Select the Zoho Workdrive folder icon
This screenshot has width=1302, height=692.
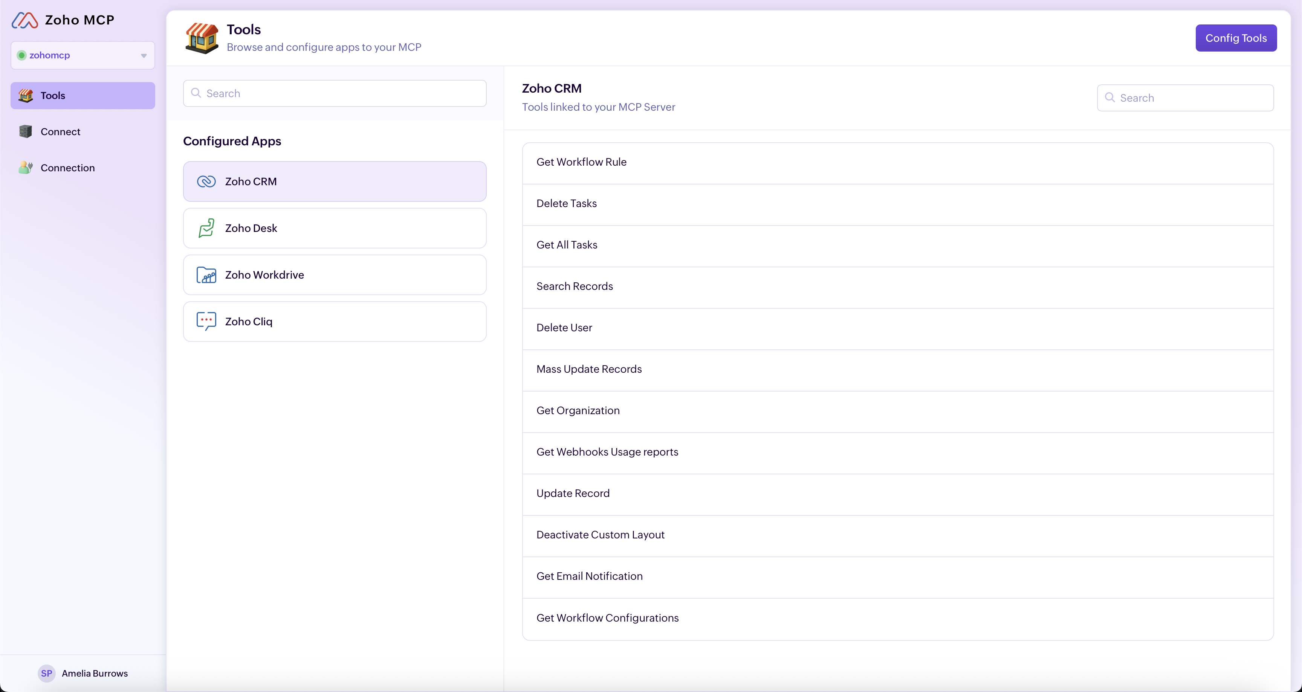(x=206, y=275)
